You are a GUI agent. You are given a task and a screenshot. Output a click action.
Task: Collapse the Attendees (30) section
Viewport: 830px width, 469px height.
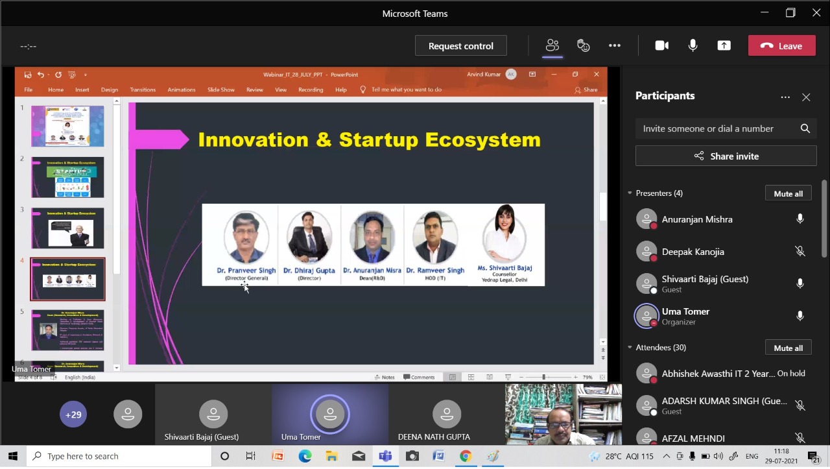(630, 348)
